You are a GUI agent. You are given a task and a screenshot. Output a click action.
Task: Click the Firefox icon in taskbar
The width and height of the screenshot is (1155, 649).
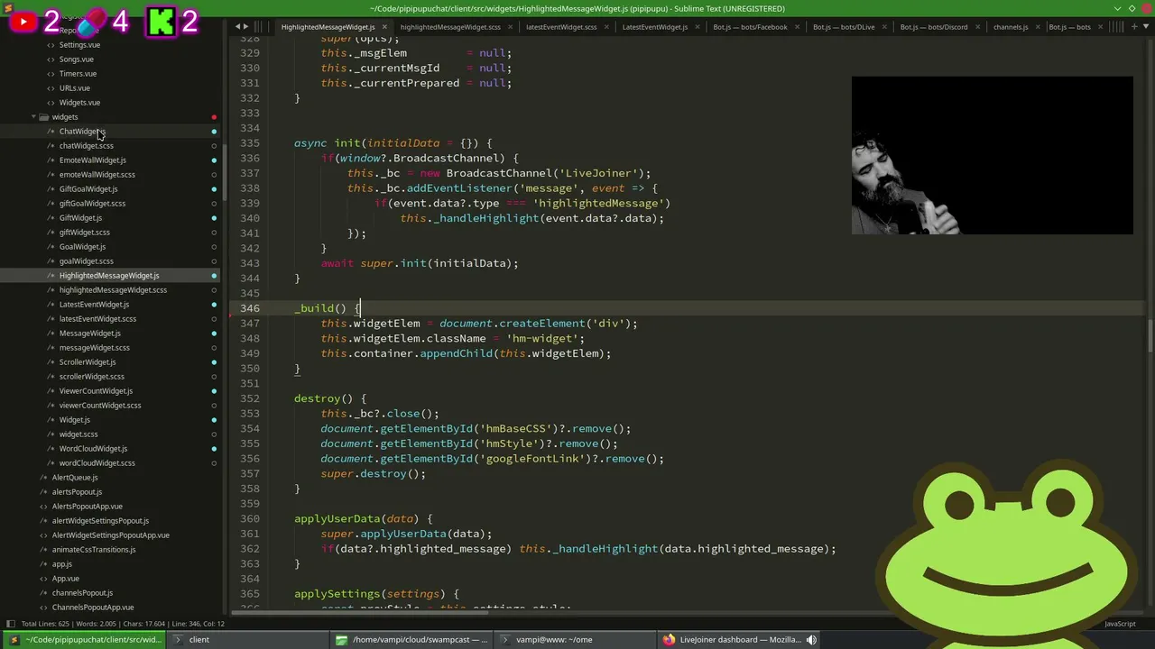click(669, 640)
